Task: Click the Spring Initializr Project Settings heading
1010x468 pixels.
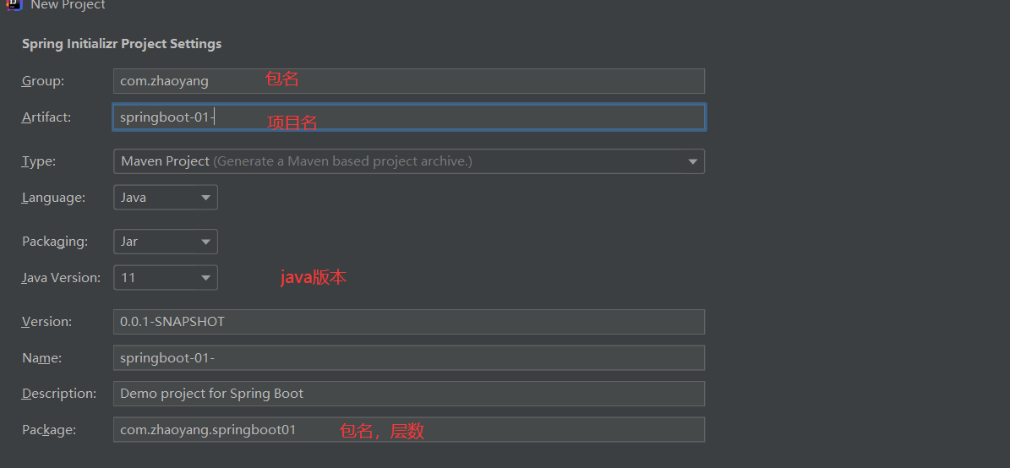Action: (122, 44)
